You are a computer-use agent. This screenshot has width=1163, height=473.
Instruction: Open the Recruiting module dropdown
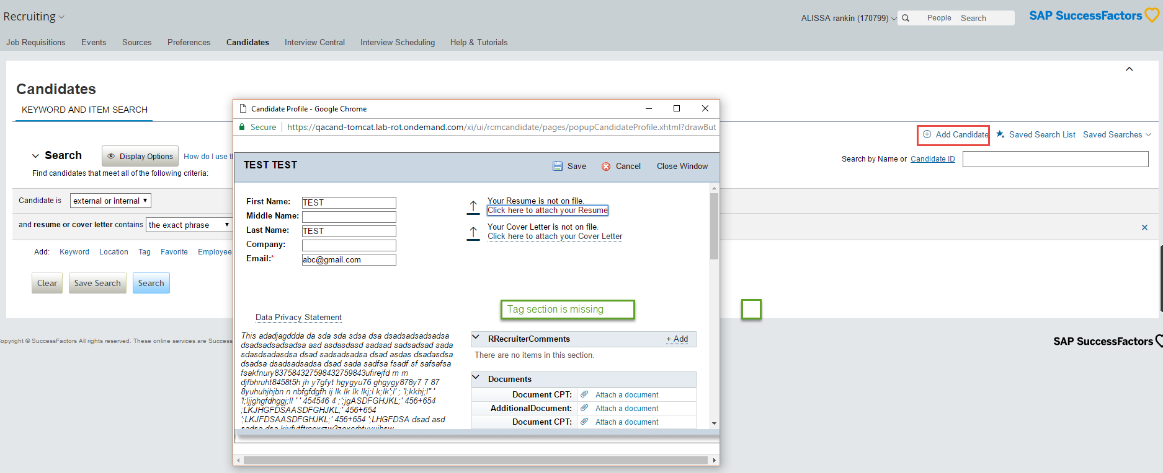[x=33, y=17]
